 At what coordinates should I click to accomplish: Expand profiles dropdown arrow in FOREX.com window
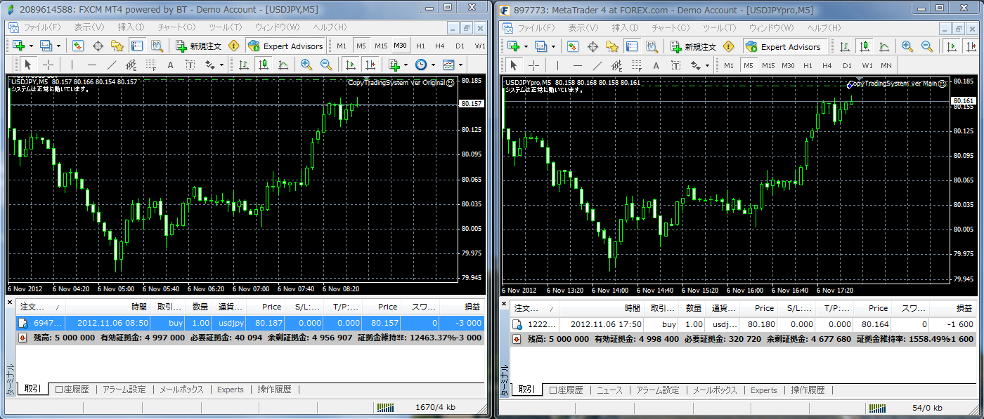coord(554,47)
